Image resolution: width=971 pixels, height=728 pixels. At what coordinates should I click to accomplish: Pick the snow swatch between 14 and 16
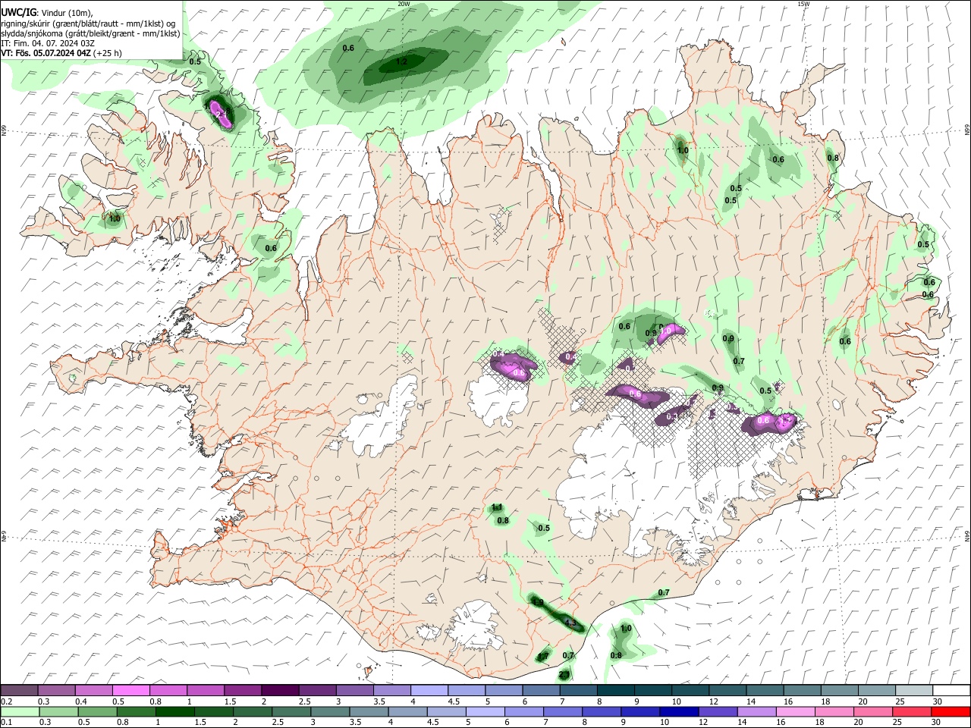[x=765, y=690]
